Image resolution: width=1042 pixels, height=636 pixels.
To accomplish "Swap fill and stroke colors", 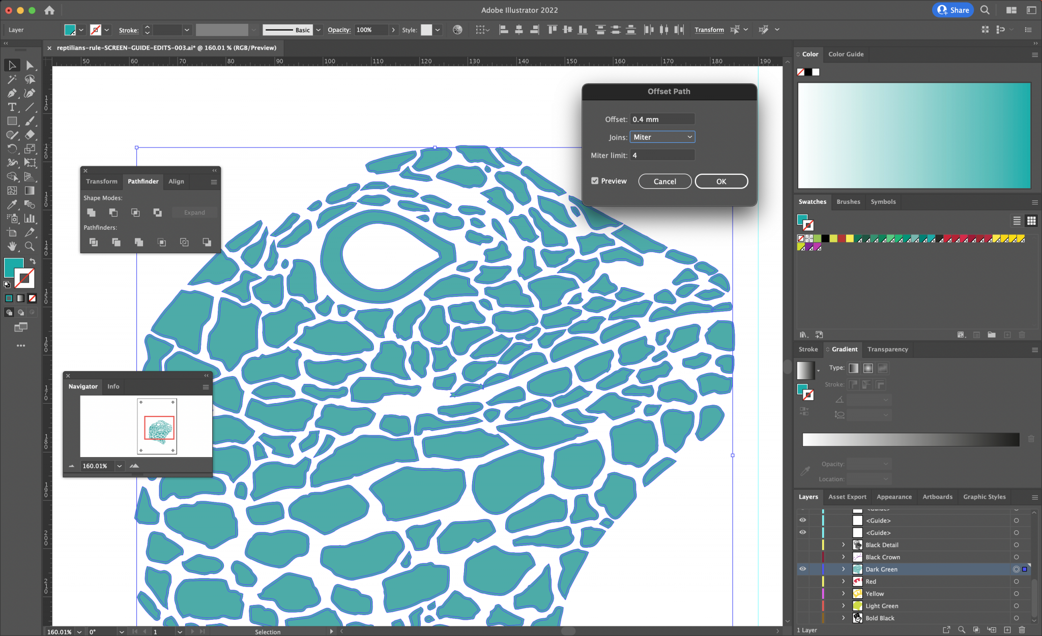I will pyautogui.click(x=33, y=261).
